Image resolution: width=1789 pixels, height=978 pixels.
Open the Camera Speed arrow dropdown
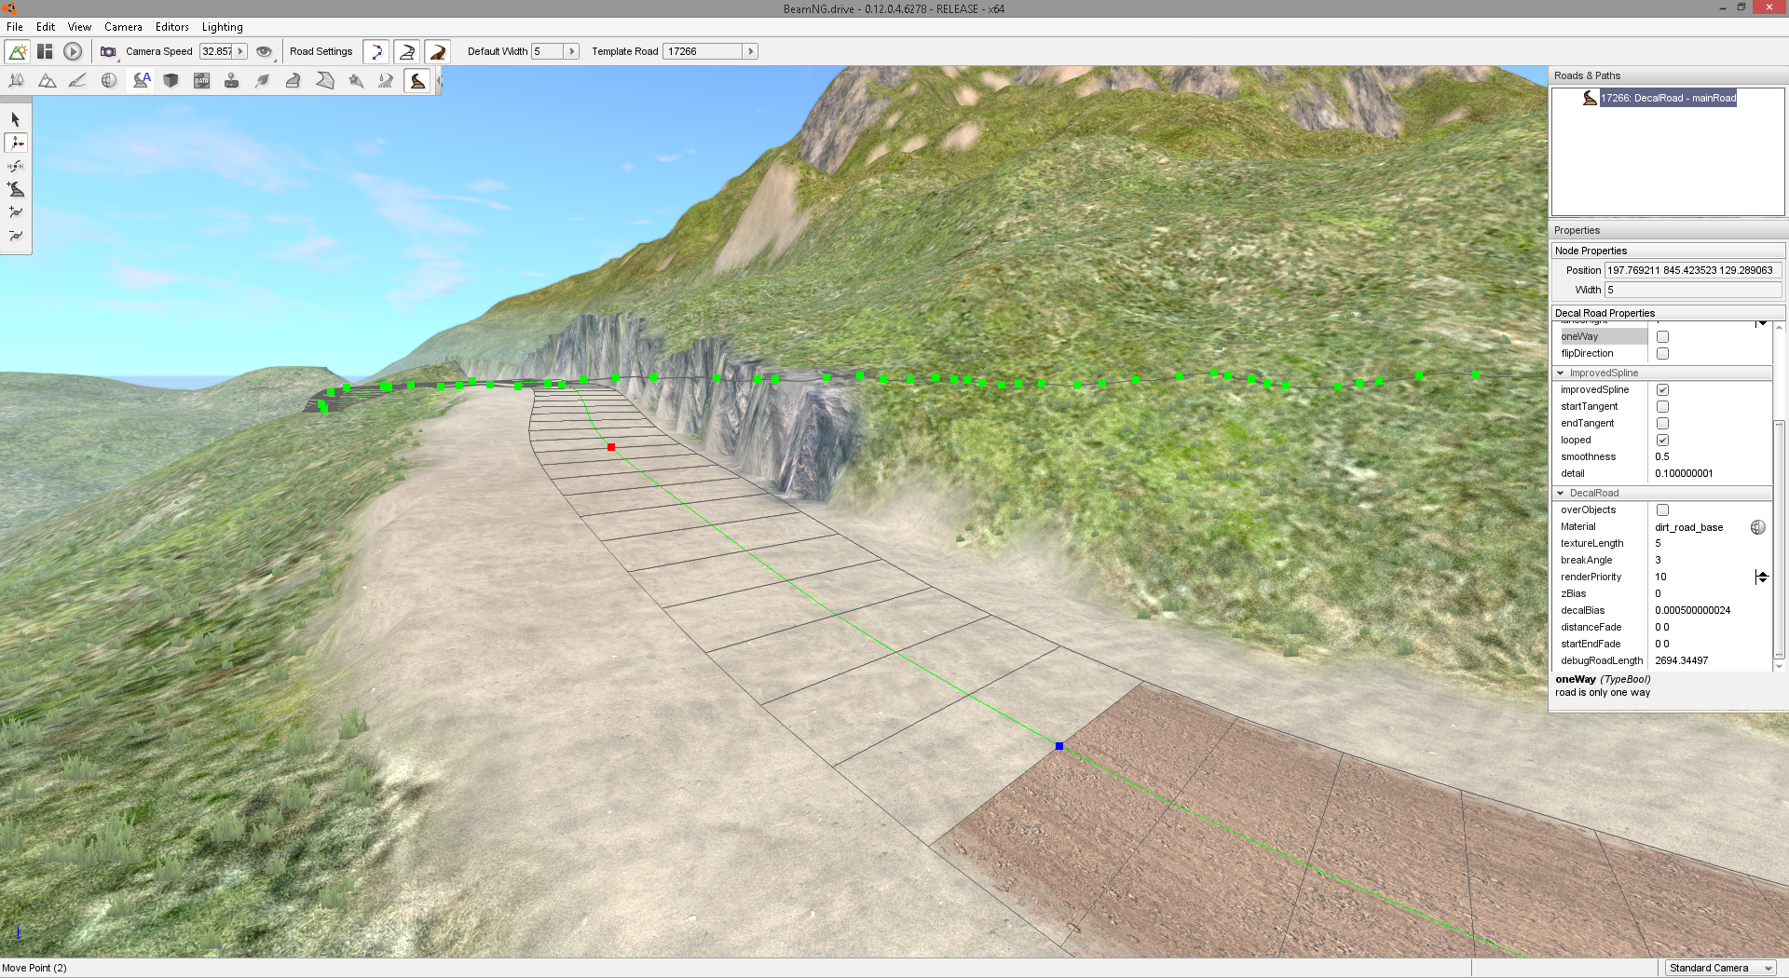(x=240, y=51)
